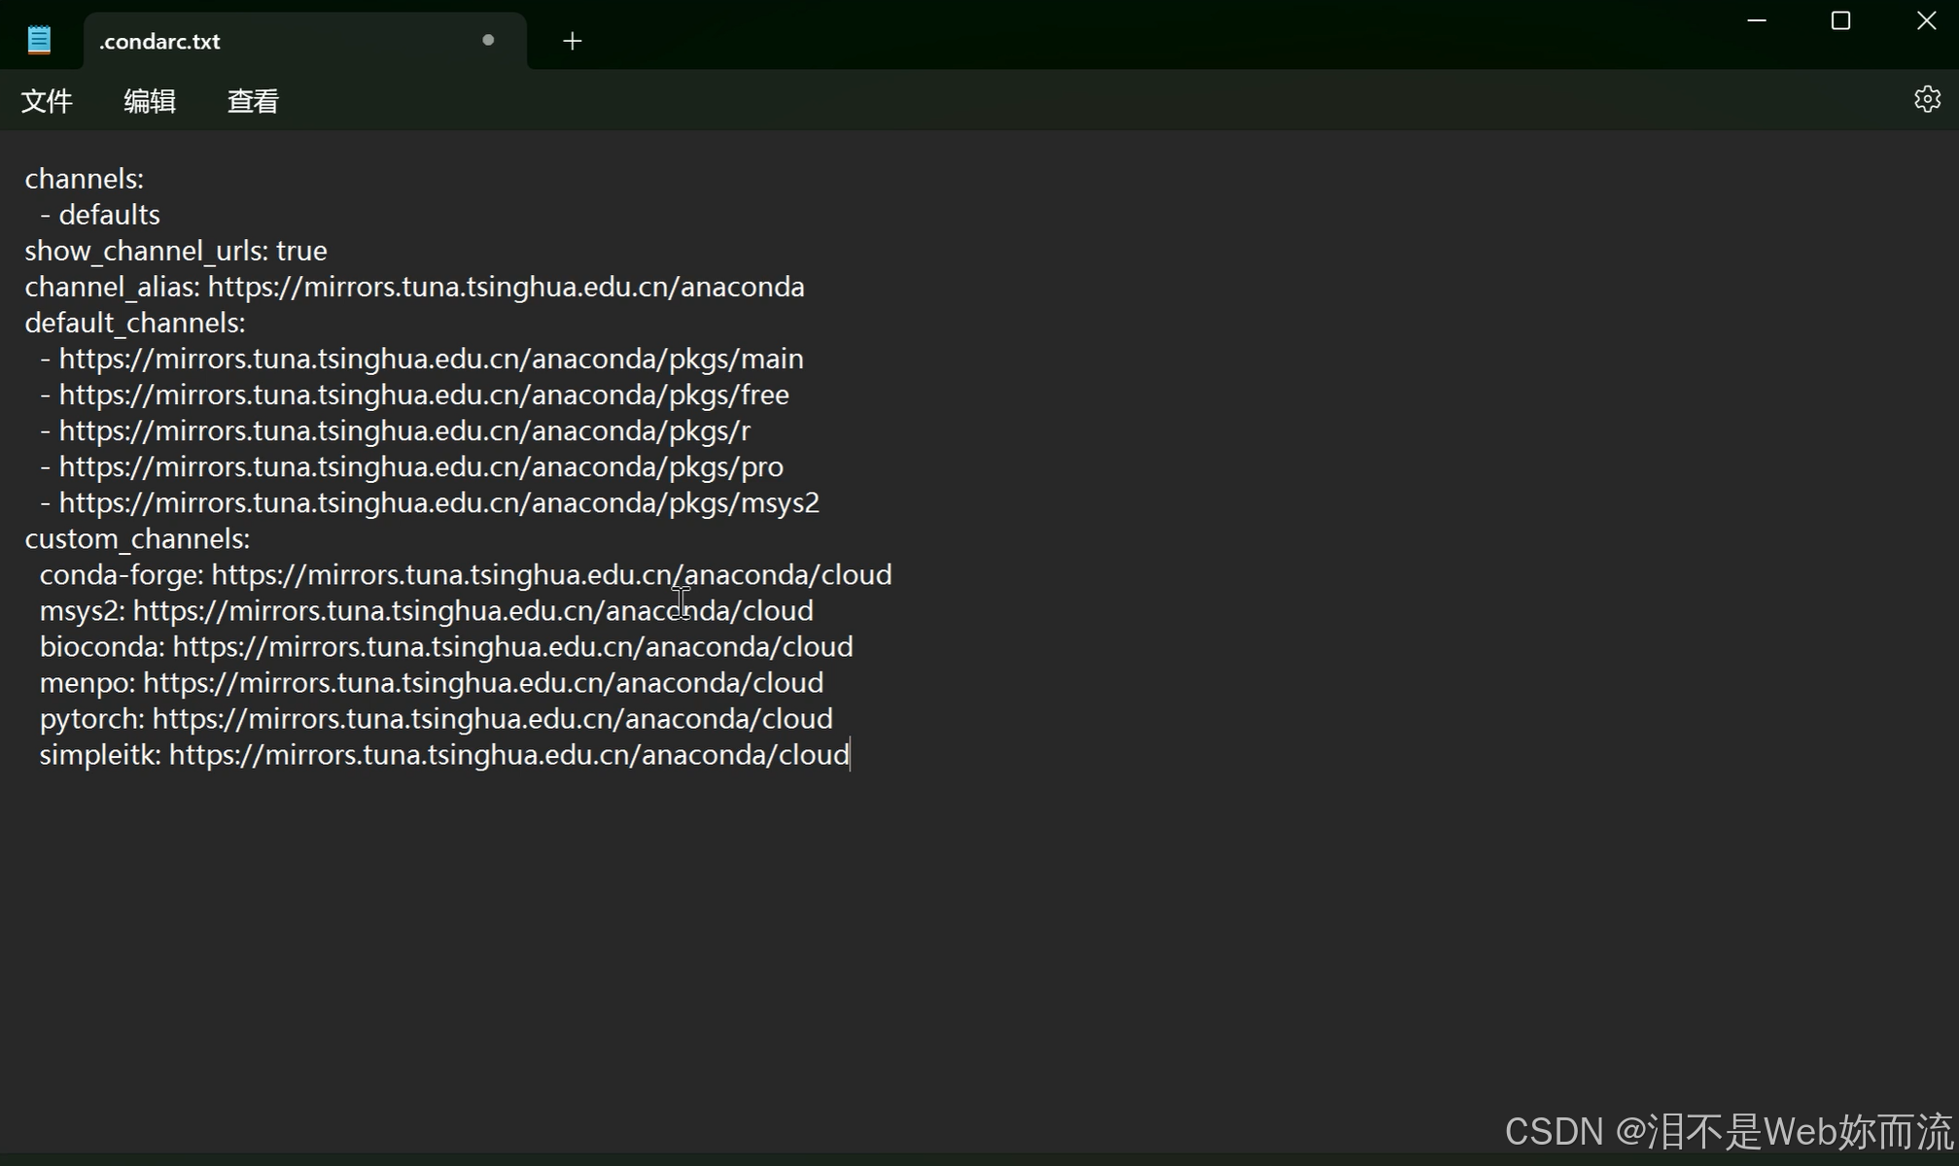Place cursor at pytorch channel line

[436, 719]
